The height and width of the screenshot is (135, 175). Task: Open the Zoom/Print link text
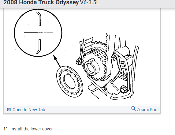coord(148,110)
